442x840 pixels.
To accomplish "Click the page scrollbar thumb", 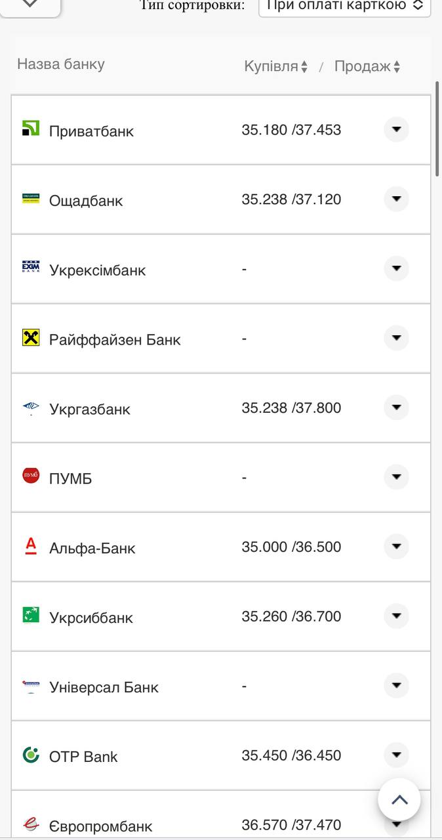I will click(x=437, y=129).
